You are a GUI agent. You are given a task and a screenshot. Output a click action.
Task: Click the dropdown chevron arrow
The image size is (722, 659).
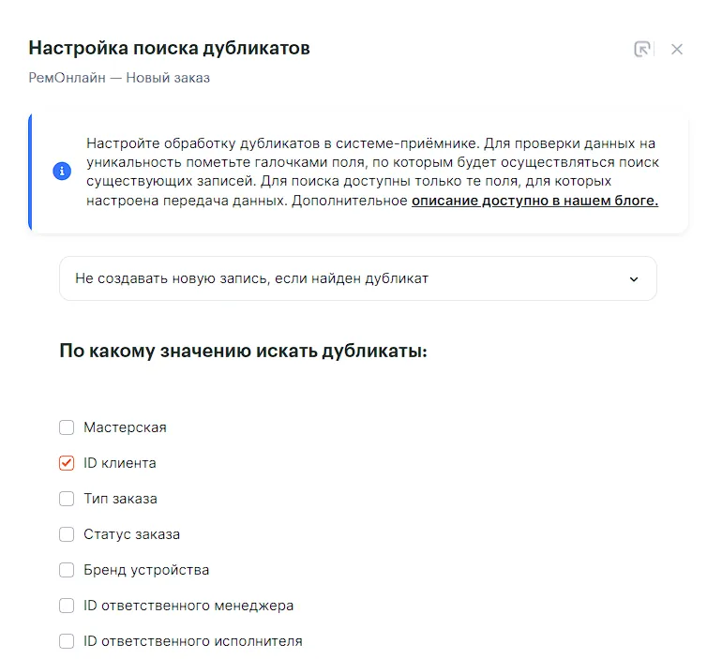pos(634,279)
